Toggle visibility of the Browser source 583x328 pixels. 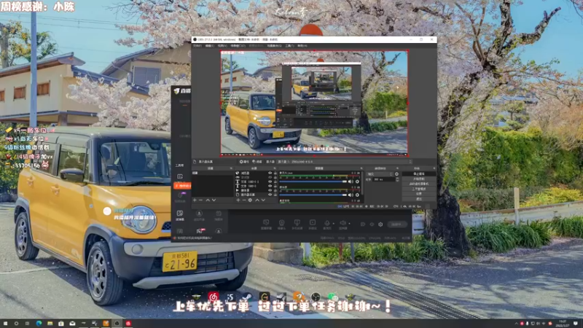point(270,173)
